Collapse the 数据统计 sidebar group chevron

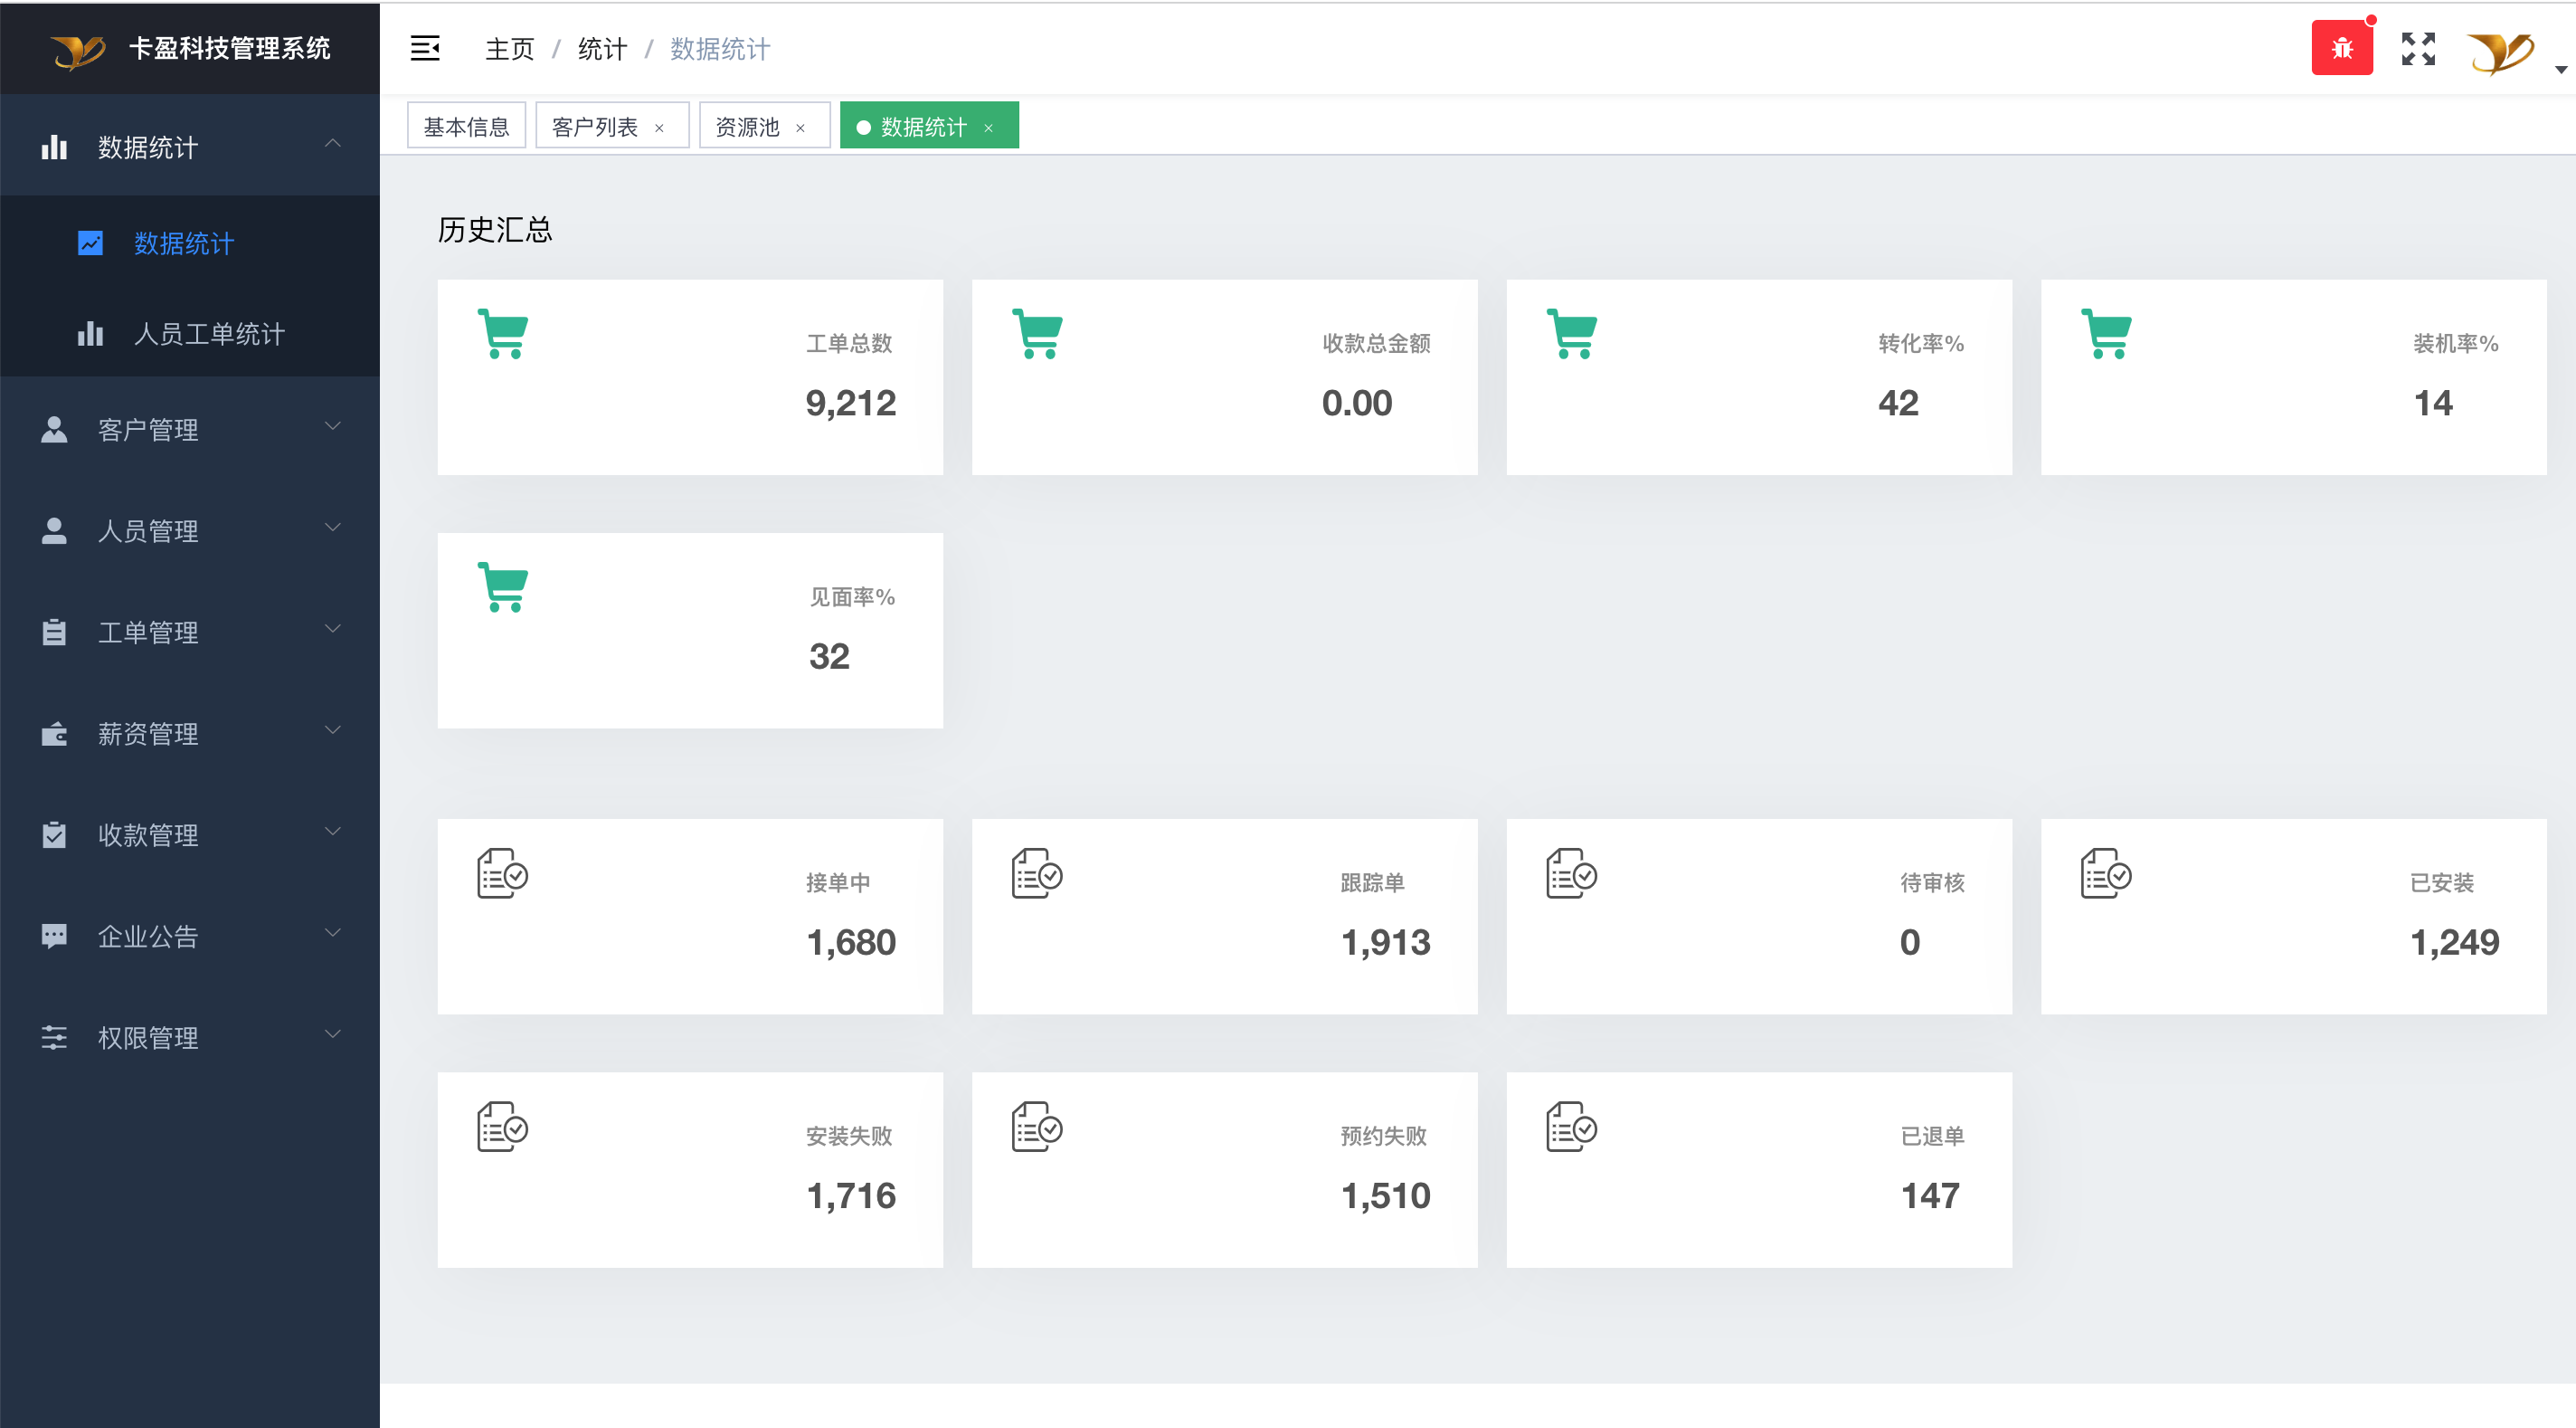[x=333, y=144]
